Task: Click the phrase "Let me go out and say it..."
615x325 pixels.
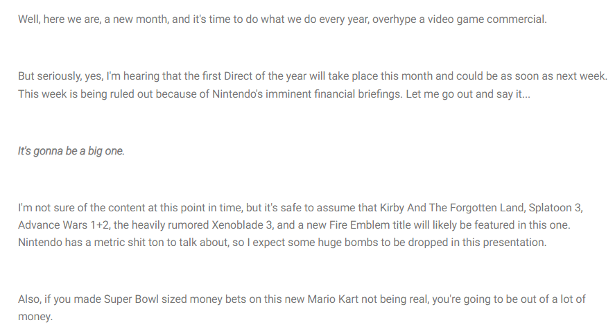Action: pos(468,94)
